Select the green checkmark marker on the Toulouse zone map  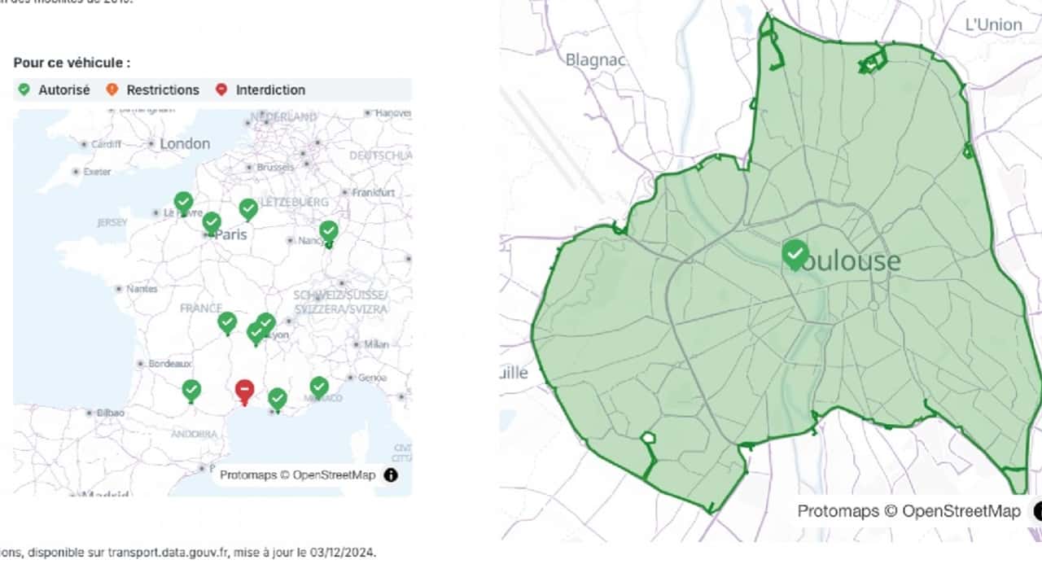[x=795, y=255]
